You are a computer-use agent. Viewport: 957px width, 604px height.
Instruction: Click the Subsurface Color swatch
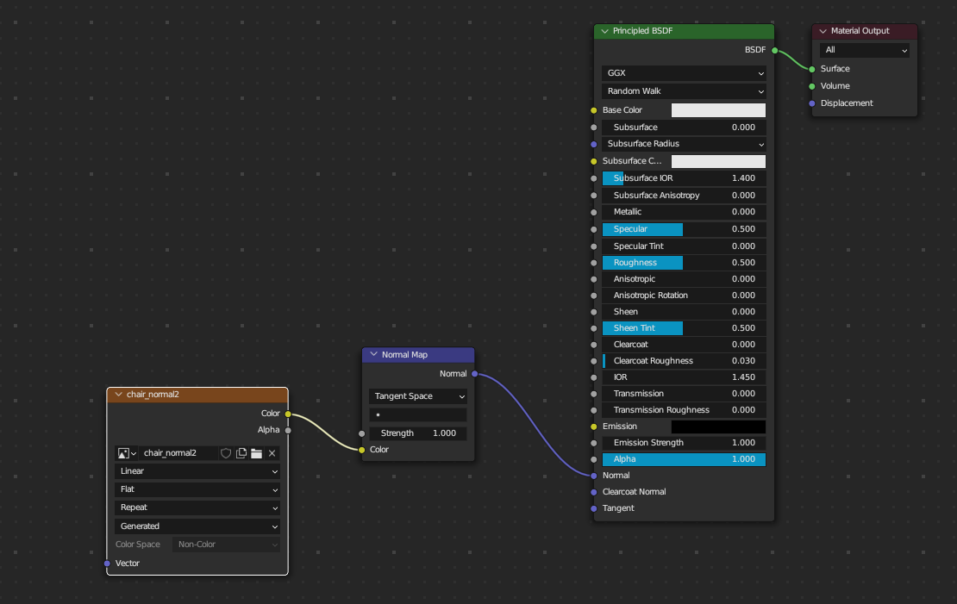click(718, 161)
